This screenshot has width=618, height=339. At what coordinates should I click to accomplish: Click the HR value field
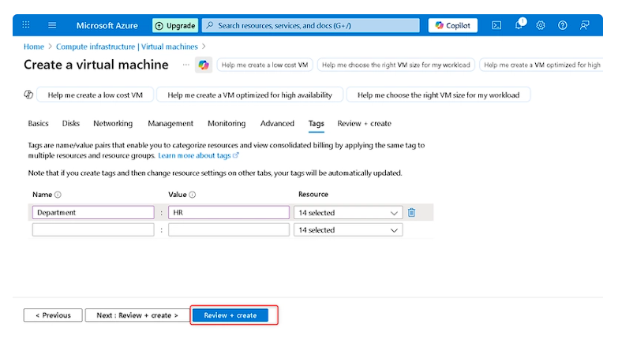[229, 213]
